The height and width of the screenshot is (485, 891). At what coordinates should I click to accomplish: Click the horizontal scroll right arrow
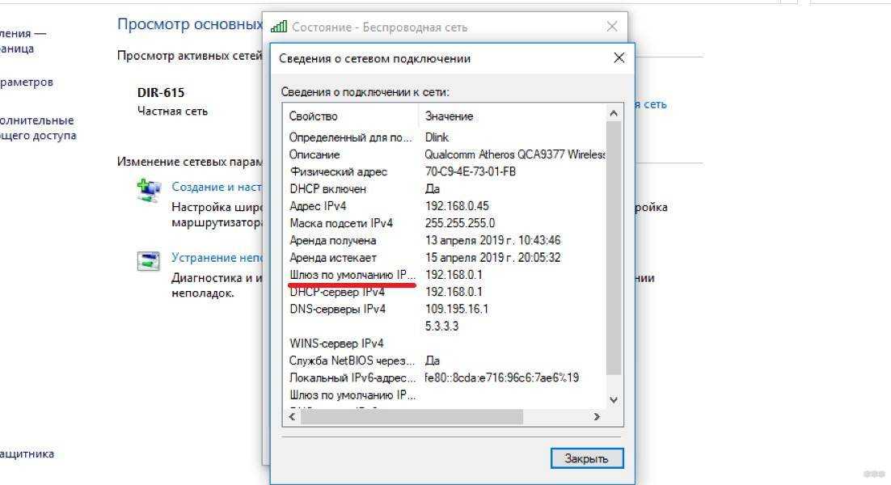pos(597,417)
